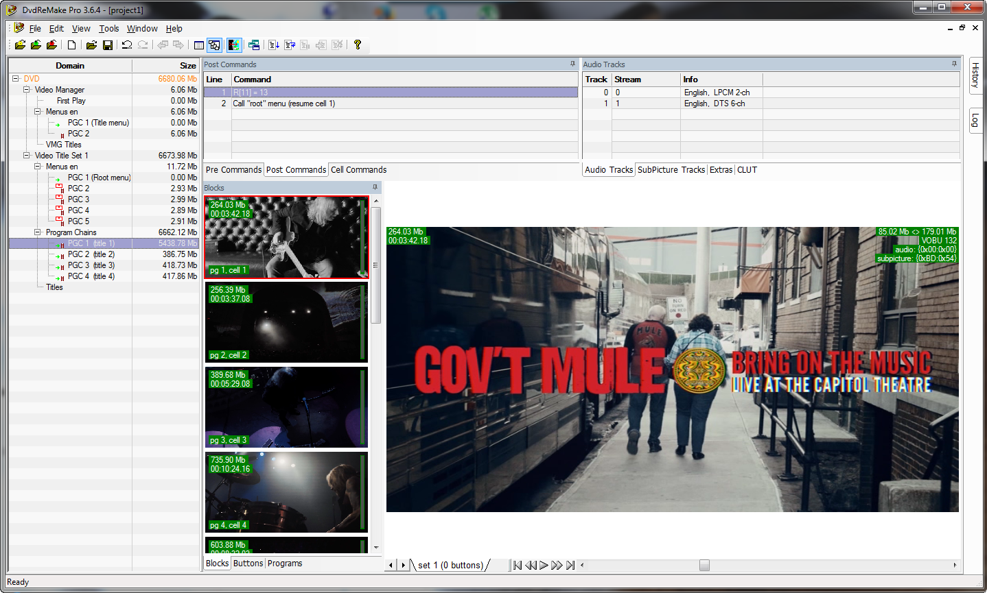Open the Log side panel
This screenshot has width=987, height=593.
click(975, 121)
